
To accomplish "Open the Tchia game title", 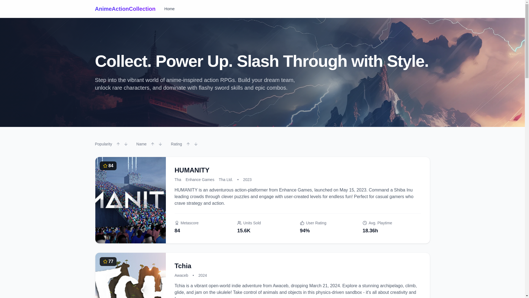I will point(183,266).
